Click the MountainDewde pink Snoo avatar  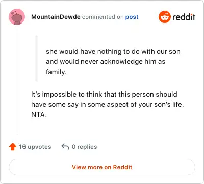[x=17, y=17]
